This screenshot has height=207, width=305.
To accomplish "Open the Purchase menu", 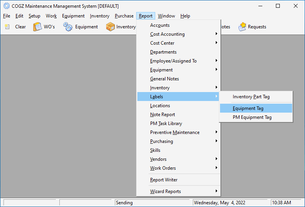I will (x=124, y=16).
